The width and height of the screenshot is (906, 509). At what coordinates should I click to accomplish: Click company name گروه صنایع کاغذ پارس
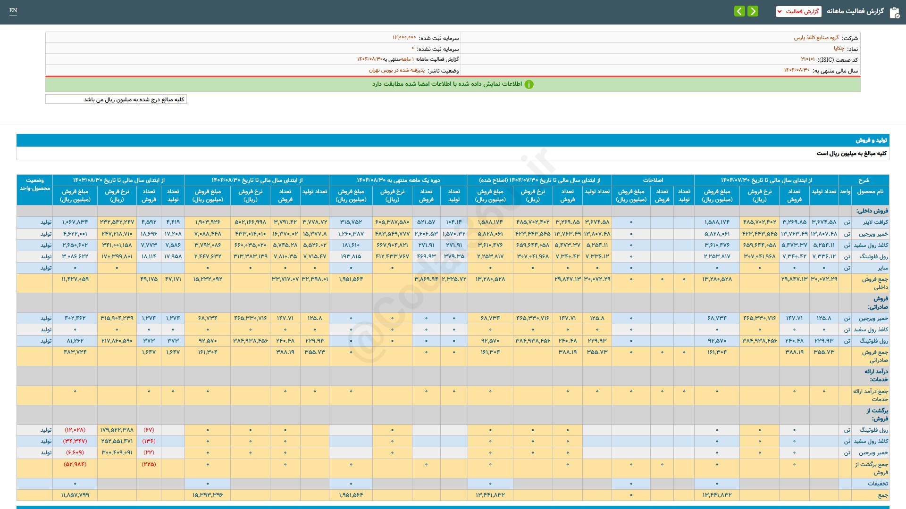pyautogui.click(x=816, y=38)
